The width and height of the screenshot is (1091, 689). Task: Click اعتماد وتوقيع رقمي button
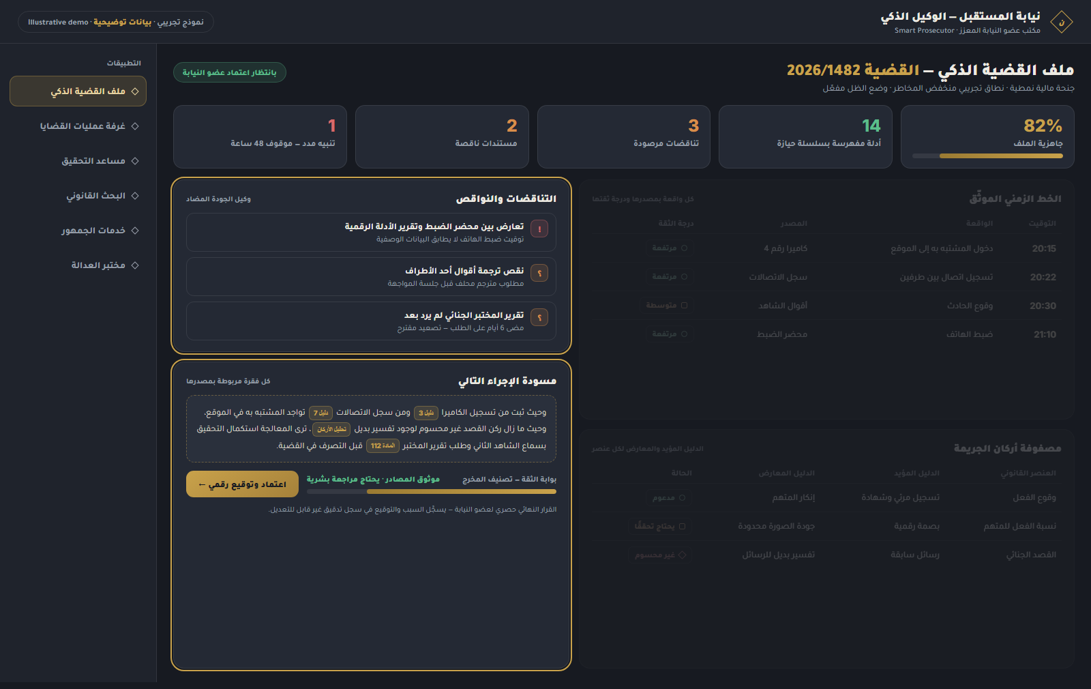pyautogui.click(x=242, y=484)
